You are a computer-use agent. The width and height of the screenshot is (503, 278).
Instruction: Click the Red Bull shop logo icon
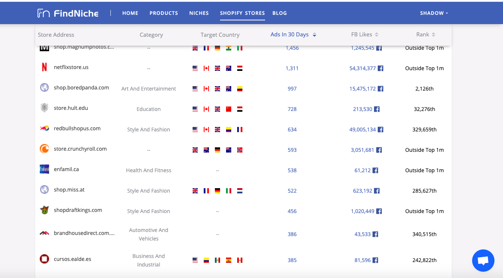point(44,128)
